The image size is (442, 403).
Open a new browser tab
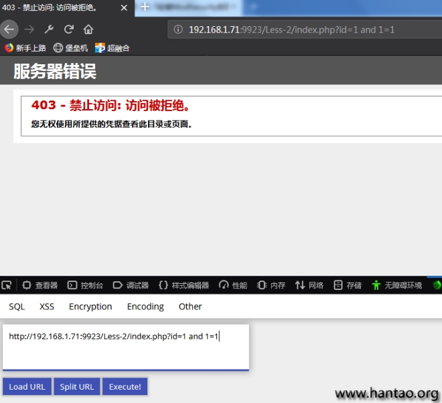pos(144,7)
